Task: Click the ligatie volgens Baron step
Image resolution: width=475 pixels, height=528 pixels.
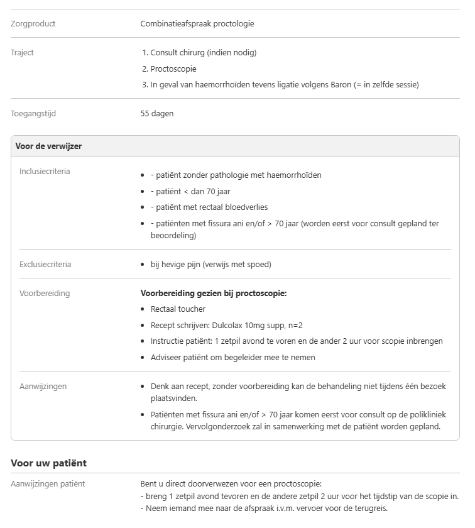Action: [284, 85]
